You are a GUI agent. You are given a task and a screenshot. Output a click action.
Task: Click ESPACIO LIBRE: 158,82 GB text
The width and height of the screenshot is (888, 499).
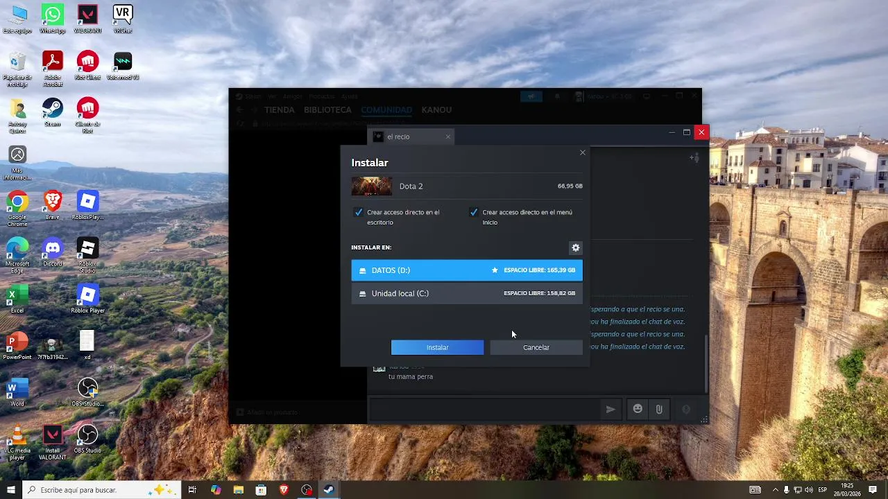[539, 293]
